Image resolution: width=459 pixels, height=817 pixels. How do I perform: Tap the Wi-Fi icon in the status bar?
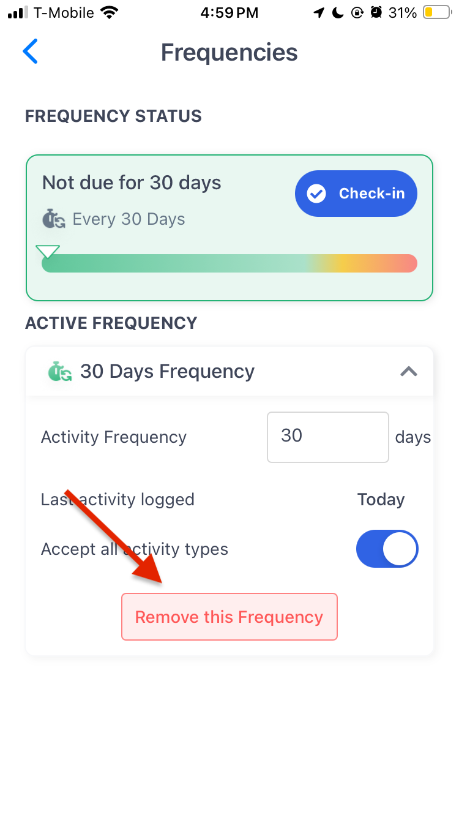point(110,12)
